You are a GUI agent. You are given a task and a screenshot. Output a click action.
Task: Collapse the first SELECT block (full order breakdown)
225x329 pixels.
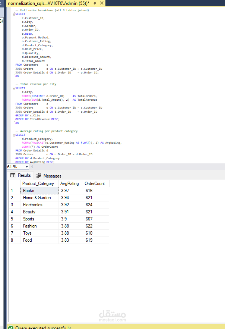pos(14,14)
